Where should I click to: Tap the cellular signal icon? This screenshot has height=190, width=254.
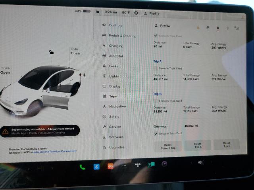pyautogui.click(x=237, y=28)
